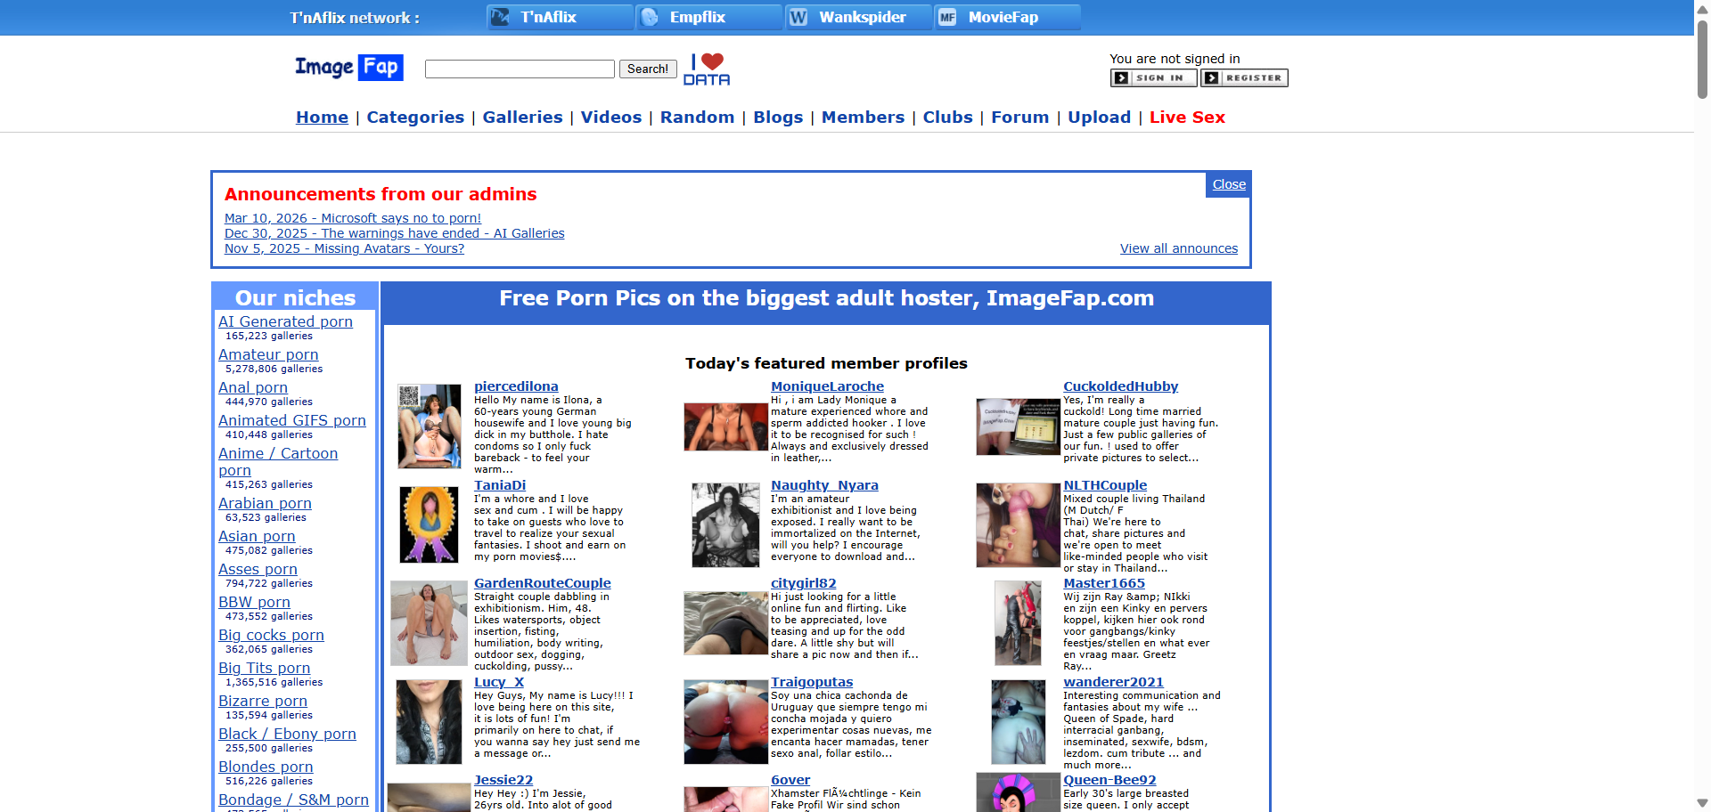The image size is (1711, 812).
Task: Close the admin announcements box
Action: (x=1229, y=184)
